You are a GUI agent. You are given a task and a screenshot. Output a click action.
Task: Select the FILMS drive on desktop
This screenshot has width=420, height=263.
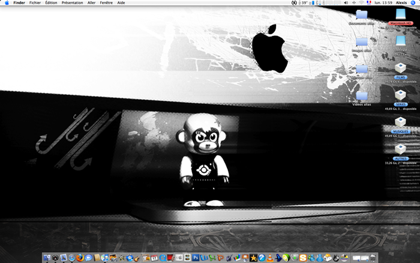pyautogui.click(x=400, y=68)
